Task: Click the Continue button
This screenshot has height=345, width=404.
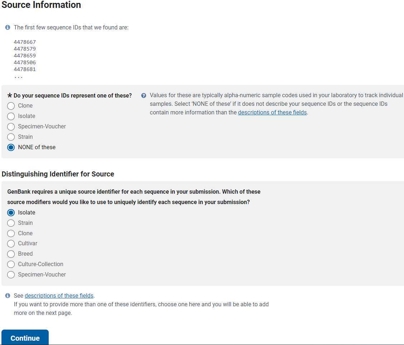Action: (25, 337)
